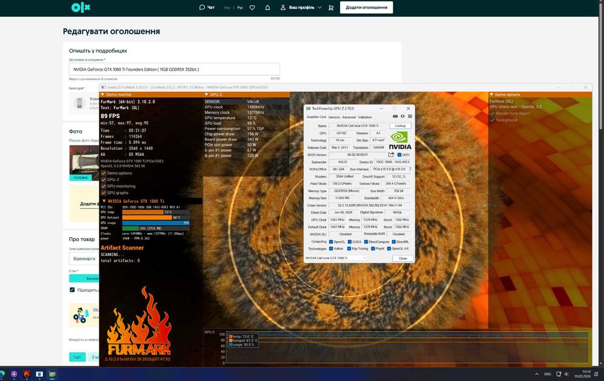The width and height of the screenshot is (604, 381).
Task: Switch to the Sensors tab in GPU-Z
Action: click(x=334, y=117)
